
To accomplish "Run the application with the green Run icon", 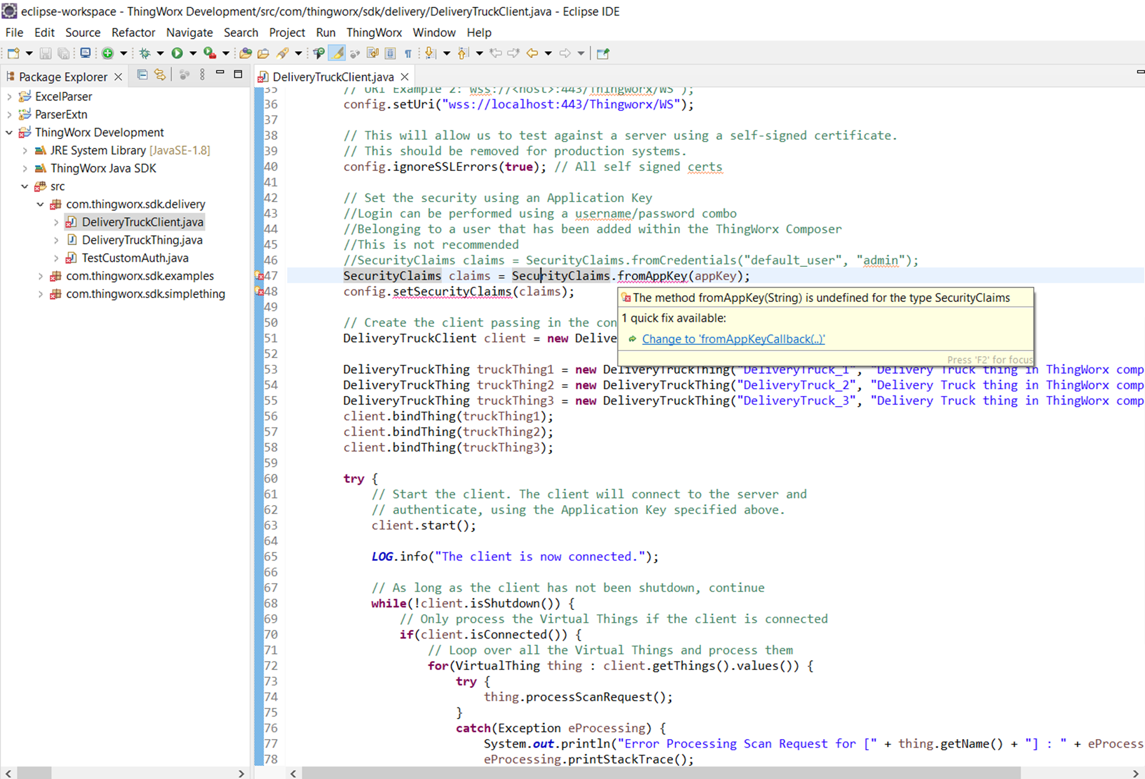I will (177, 53).
